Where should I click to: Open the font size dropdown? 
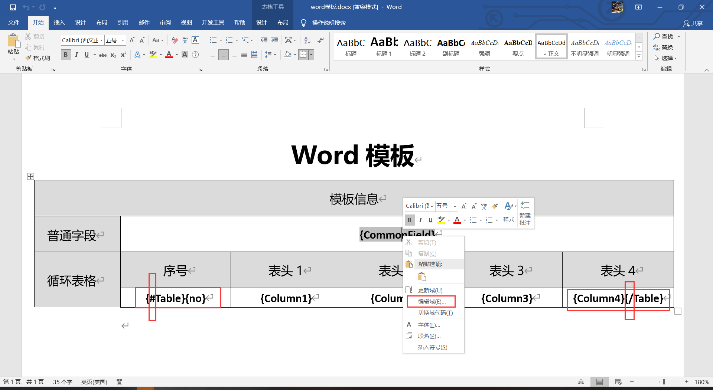123,40
